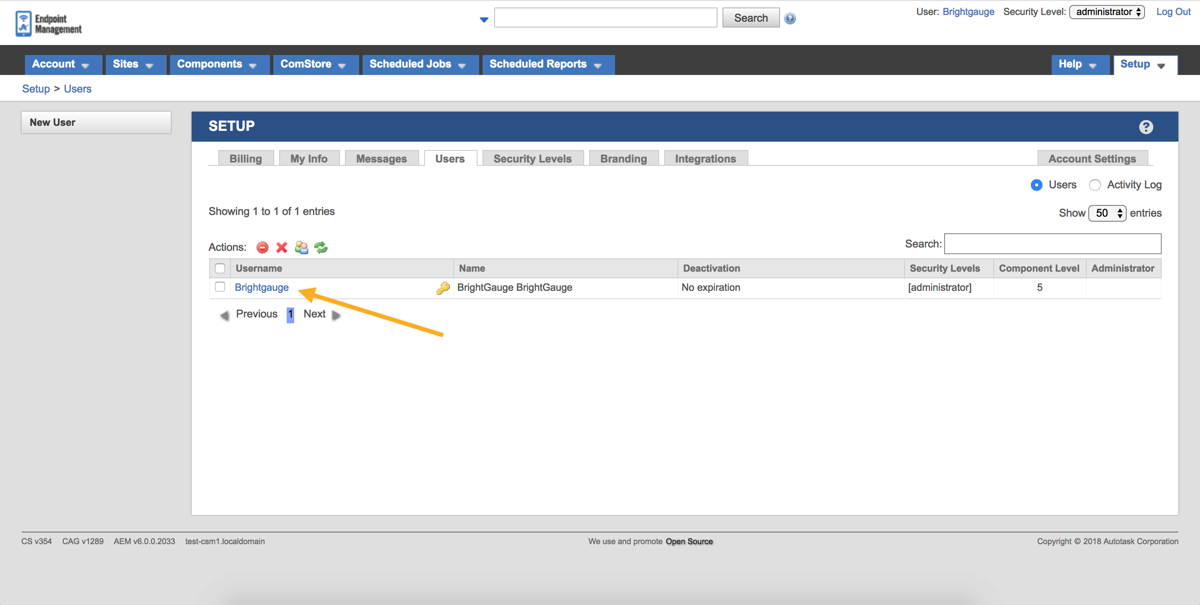Expand the Components menu
Screen dimensions: 1200x605
[220, 64]
